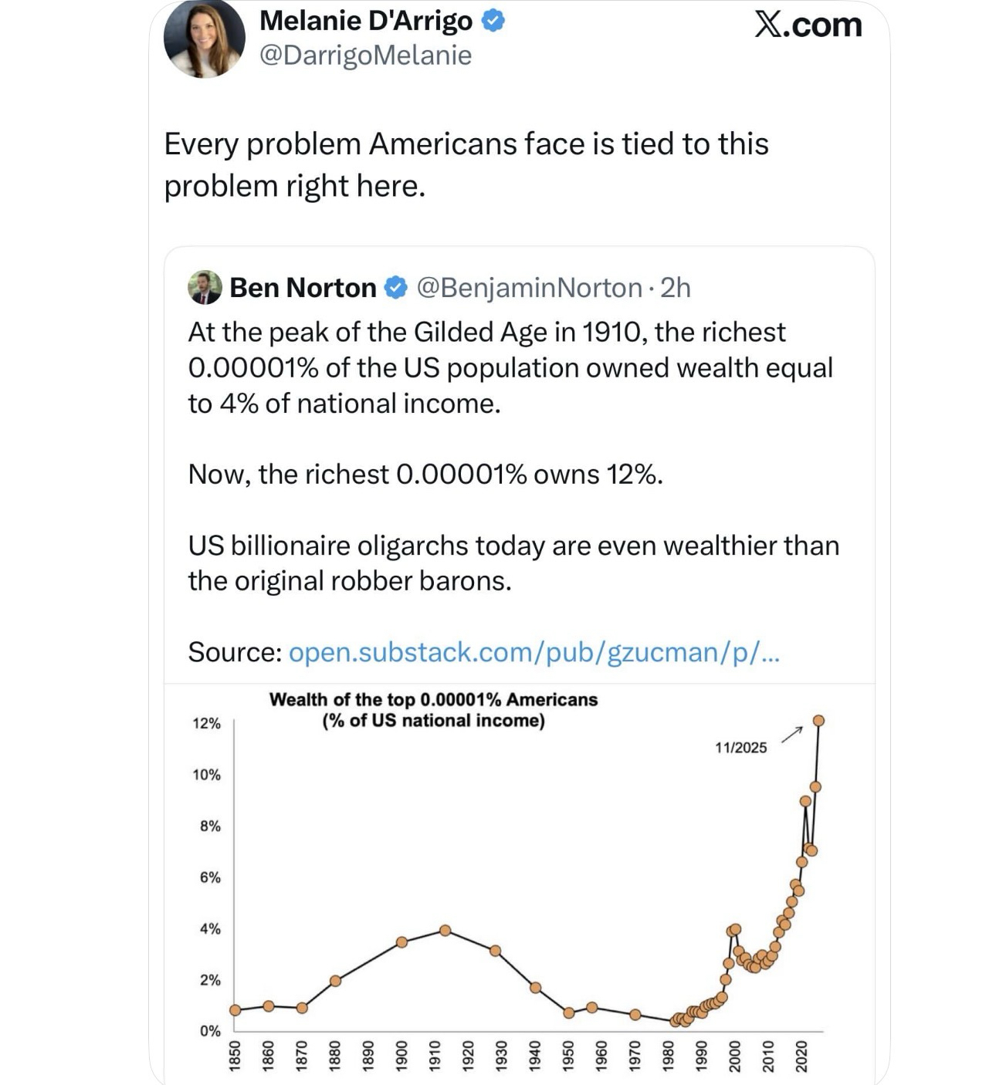
Task: Open the open.substack.com source link
Action: pyautogui.click(x=534, y=652)
